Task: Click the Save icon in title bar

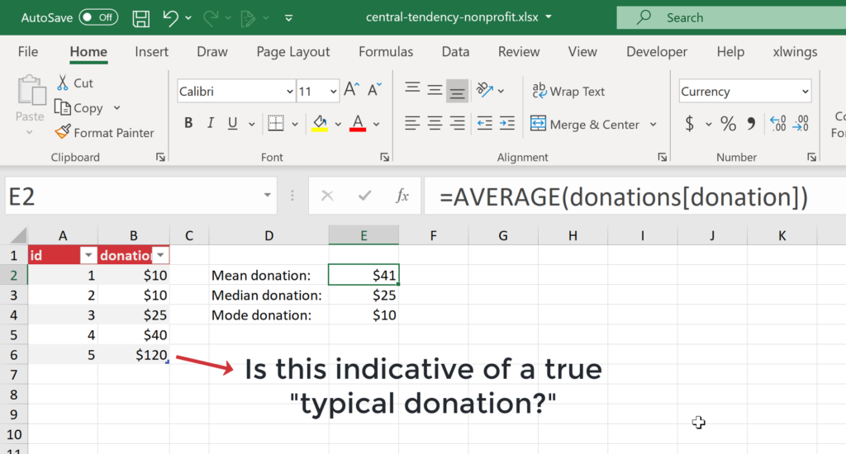Action: pos(141,17)
